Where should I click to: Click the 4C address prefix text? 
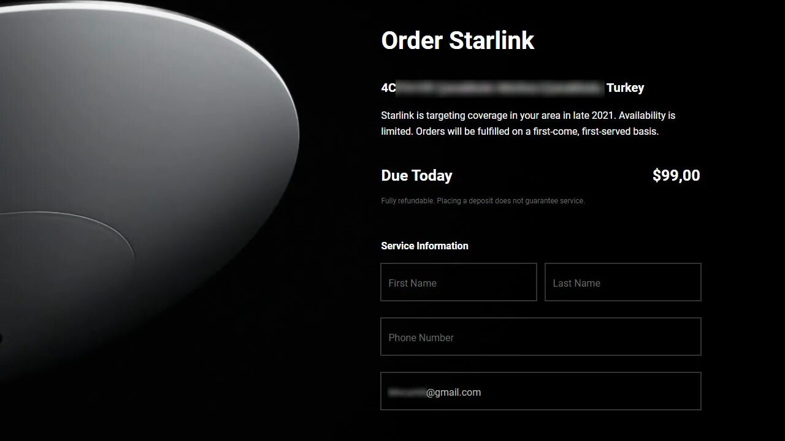(x=388, y=88)
